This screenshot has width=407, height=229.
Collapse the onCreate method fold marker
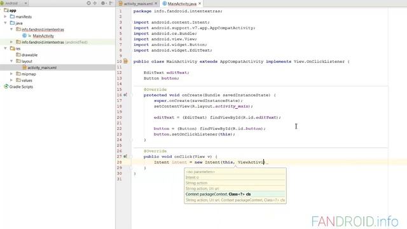pos(132,95)
